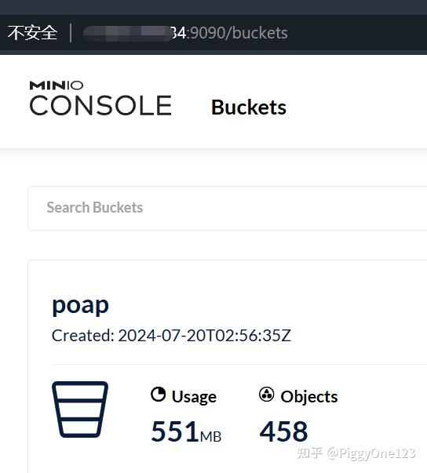The image size is (427, 473).
Task: Click the divider line in poap card
Action: click(x=239, y=365)
